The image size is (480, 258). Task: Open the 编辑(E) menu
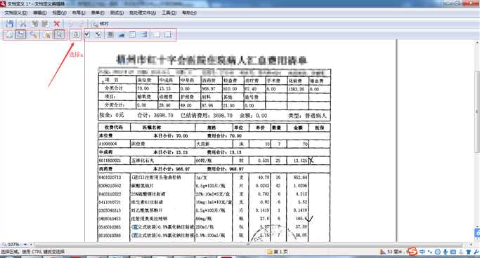pyautogui.click(x=40, y=13)
